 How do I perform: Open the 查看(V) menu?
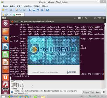click(x=19, y=6)
